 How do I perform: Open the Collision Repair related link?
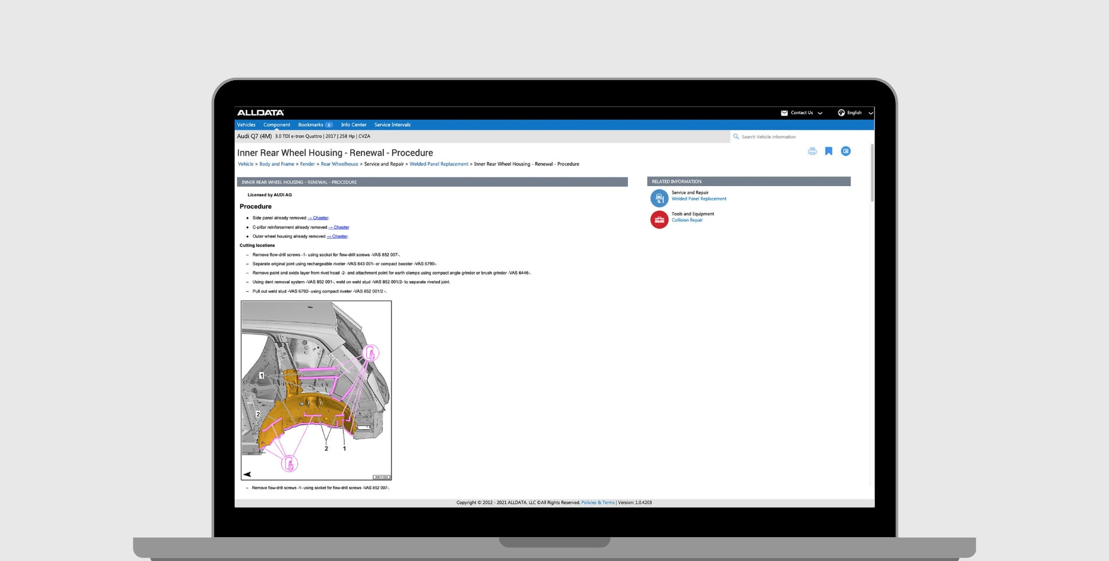click(x=686, y=220)
